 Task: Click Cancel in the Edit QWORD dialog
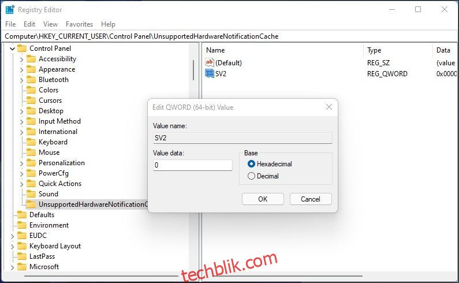click(311, 199)
